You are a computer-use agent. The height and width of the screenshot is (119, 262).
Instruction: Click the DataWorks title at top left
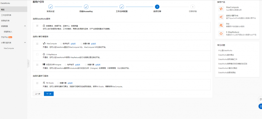tap(5, 3)
